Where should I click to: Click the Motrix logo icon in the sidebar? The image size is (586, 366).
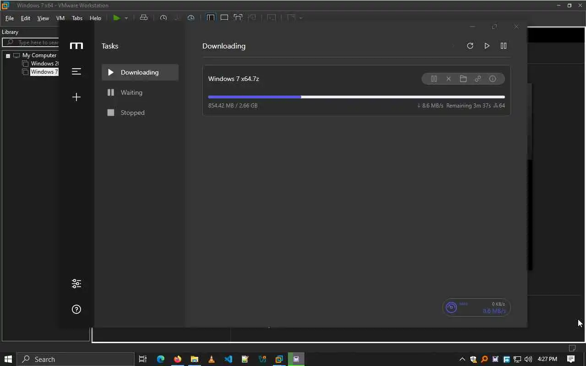point(76,46)
